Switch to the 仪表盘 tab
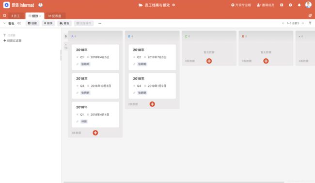315x183 pixels. pos(55,16)
